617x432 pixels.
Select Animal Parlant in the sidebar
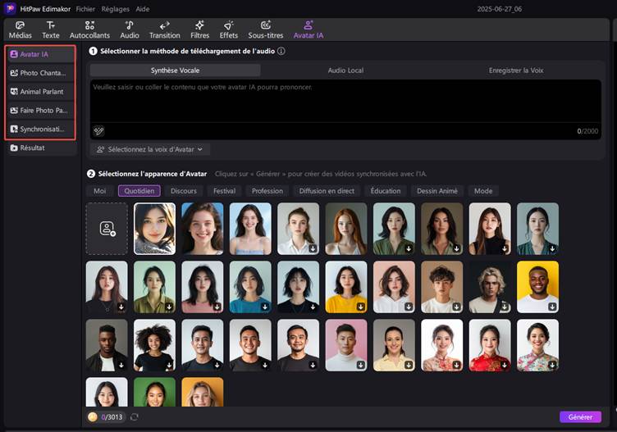click(x=40, y=92)
